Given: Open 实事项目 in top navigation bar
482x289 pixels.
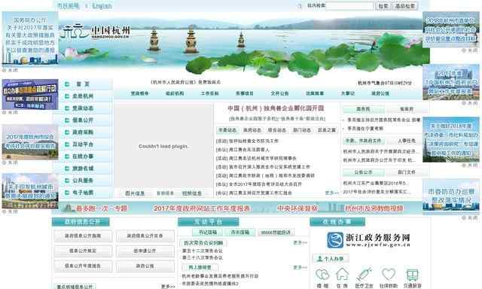Looking at the screenshot, I should [245, 93].
